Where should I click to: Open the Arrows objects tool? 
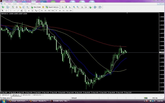click(36, 11)
